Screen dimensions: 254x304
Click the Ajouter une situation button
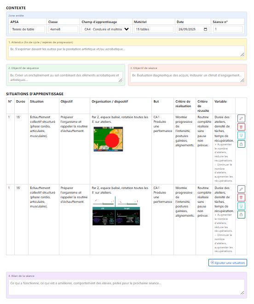tap(228, 263)
